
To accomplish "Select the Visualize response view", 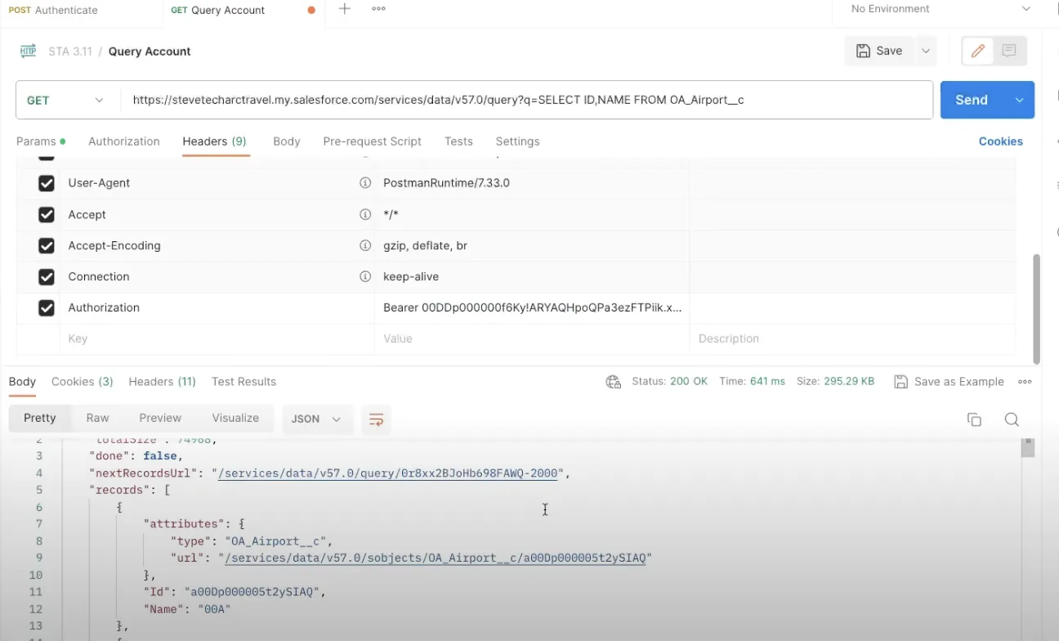I will (x=235, y=418).
